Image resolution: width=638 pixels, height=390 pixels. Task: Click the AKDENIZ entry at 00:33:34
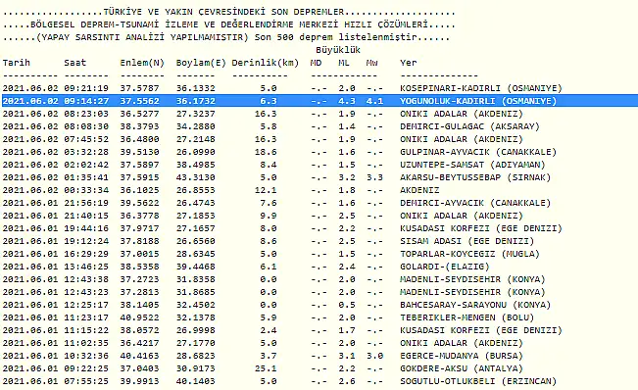pyautogui.click(x=419, y=190)
